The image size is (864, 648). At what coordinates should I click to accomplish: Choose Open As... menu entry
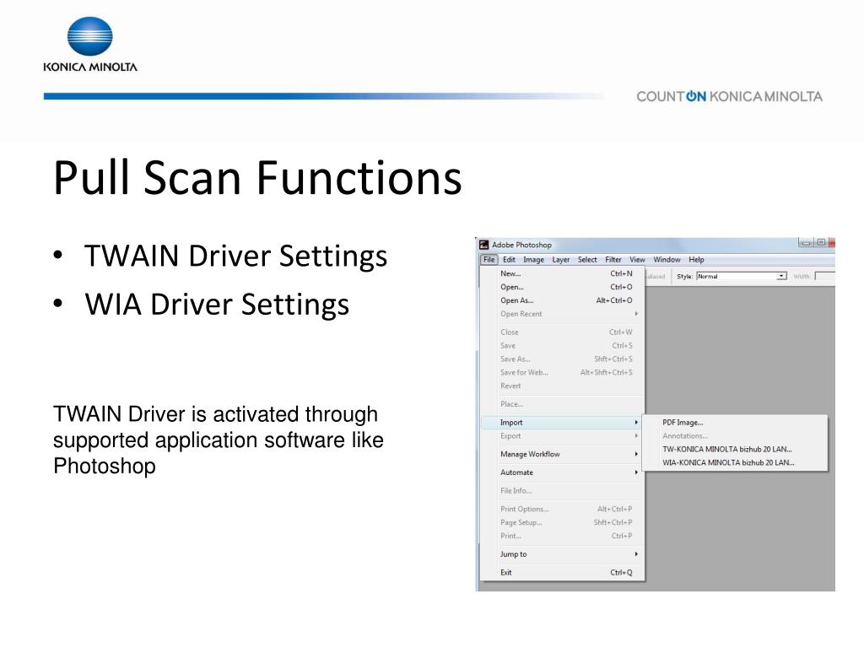point(563,300)
